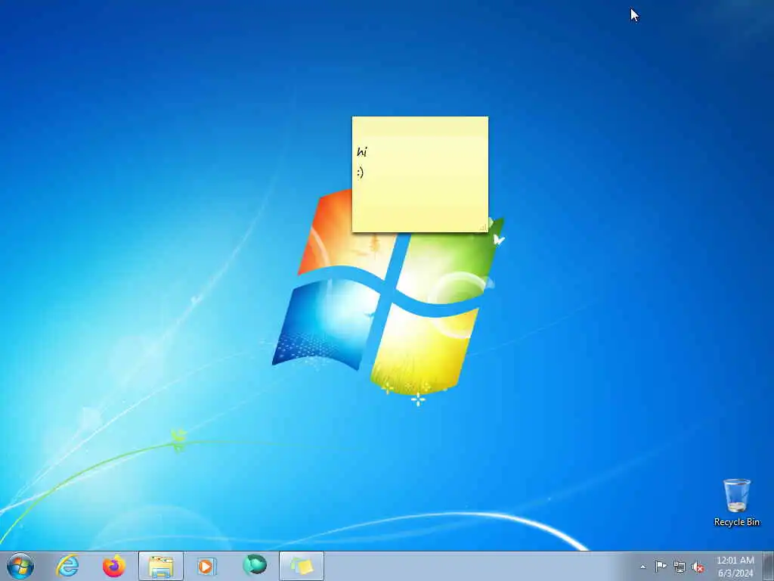Select the Sticky Notes taskbar button
The width and height of the screenshot is (774, 581).
click(302, 566)
